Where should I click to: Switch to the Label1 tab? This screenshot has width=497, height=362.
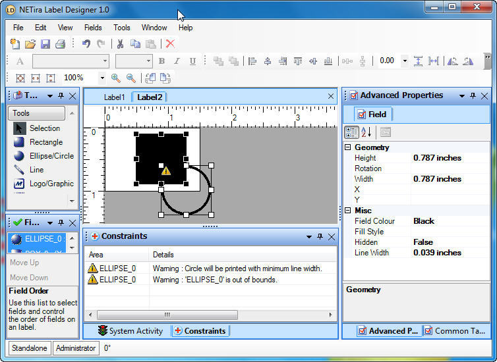(x=114, y=97)
